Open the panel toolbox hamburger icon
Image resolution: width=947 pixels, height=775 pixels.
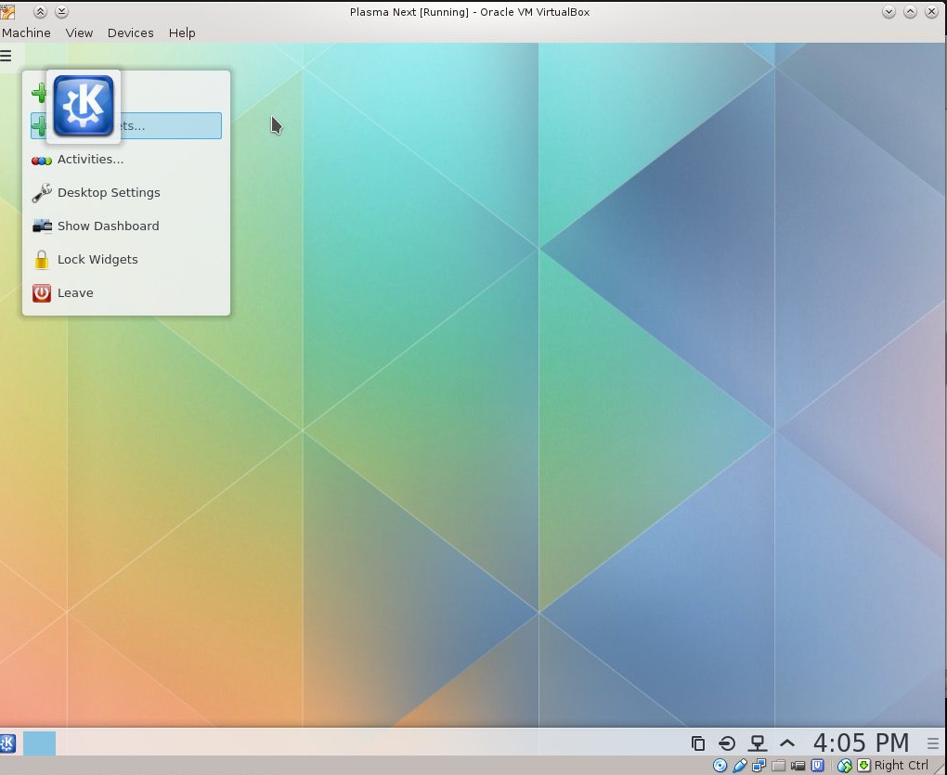(932, 743)
